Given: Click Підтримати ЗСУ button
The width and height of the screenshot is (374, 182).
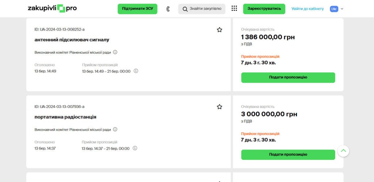Looking at the screenshot, I should pos(137,9).
